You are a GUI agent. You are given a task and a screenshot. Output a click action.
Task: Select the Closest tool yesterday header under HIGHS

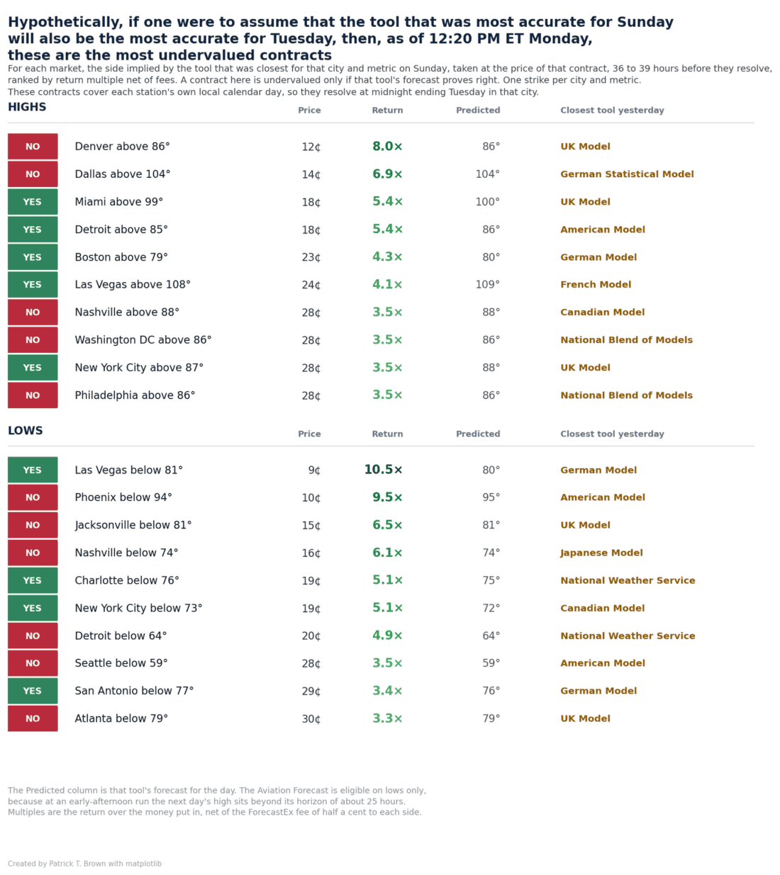(612, 111)
